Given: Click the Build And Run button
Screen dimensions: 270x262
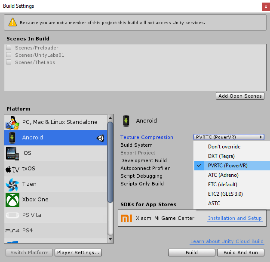Looking at the screenshot, I should coord(241,253).
